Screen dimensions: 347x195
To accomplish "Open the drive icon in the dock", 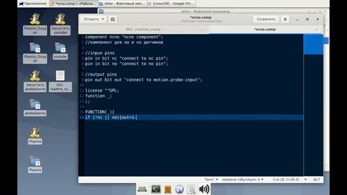I will pyautogui.click(x=142, y=189).
